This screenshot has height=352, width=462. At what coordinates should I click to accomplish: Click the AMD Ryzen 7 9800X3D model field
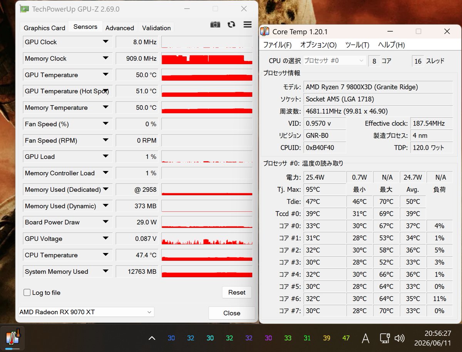(378, 87)
